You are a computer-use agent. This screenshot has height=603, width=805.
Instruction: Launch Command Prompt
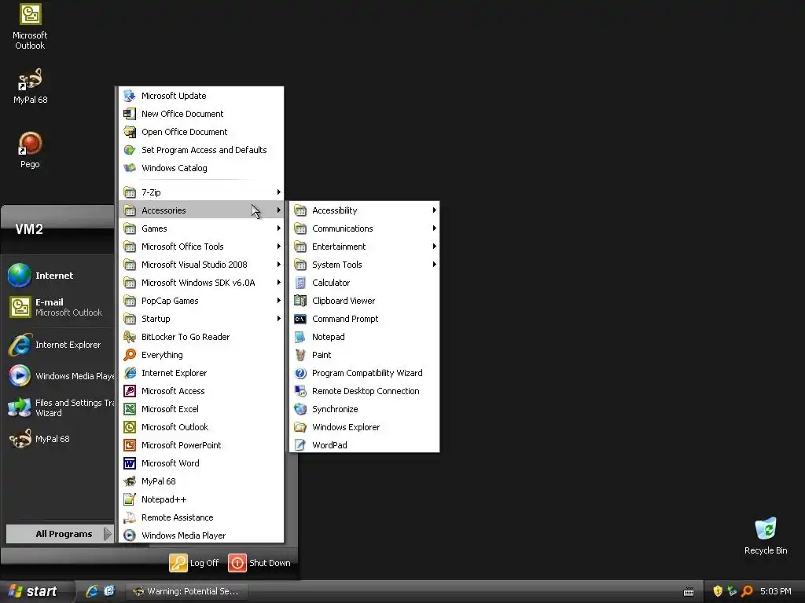tap(364, 319)
